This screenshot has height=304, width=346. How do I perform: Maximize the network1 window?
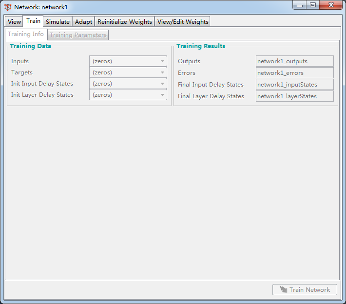(313, 5)
